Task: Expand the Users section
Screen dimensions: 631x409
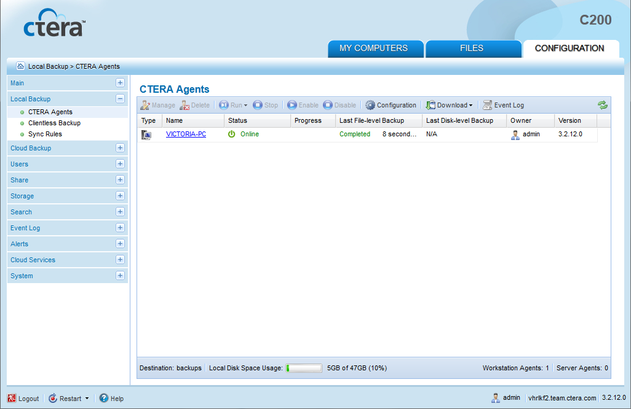Action: tap(120, 164)
